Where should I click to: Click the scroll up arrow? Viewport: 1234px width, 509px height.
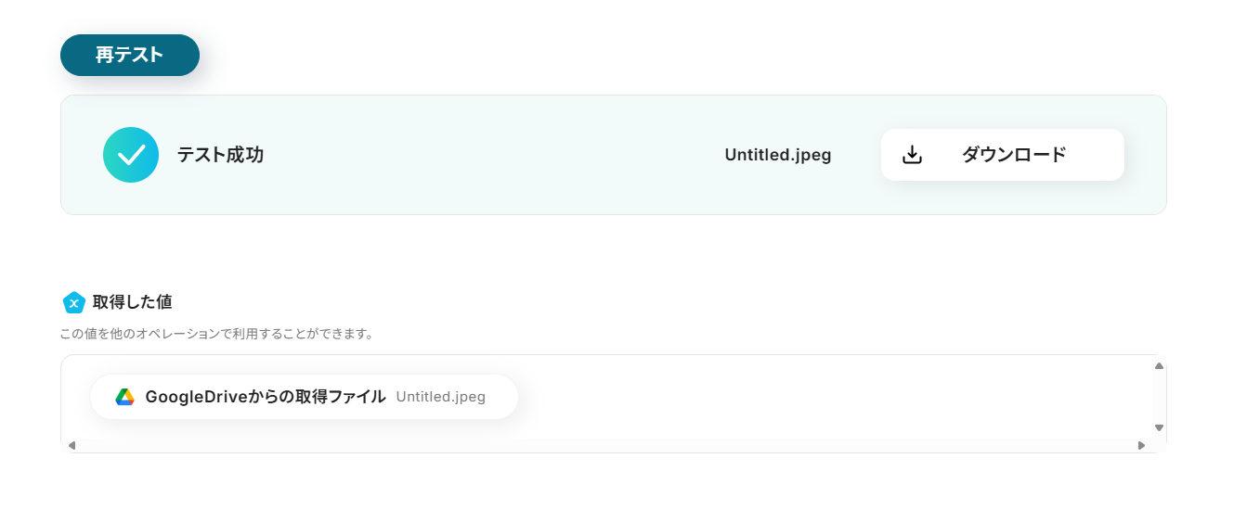pos(1159,365)
